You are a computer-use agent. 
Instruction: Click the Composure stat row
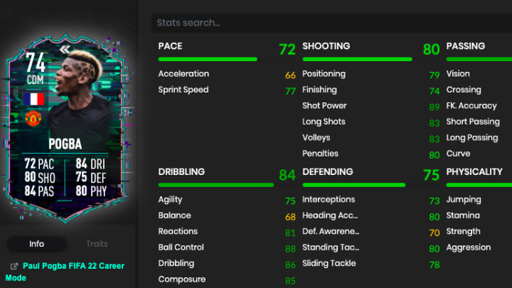click(x=227, y=280)
